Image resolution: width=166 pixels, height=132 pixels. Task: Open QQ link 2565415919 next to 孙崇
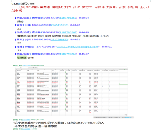(59, 25)
